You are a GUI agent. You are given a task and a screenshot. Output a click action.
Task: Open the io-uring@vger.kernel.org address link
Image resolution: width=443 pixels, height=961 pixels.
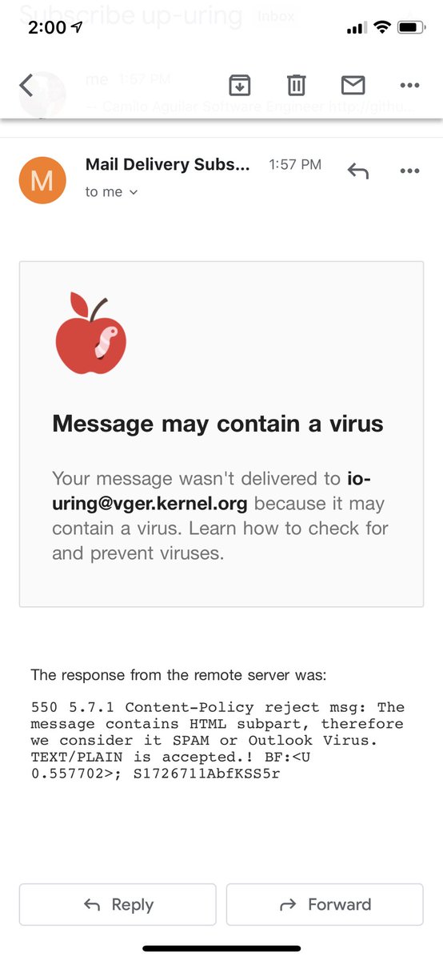[212, 491]
